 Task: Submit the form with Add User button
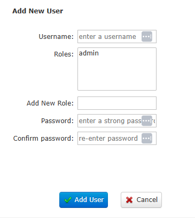click(83, 200)
